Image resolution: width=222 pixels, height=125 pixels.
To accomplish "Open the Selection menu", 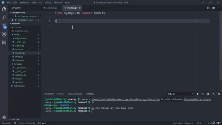I will [x=24, y=2].
